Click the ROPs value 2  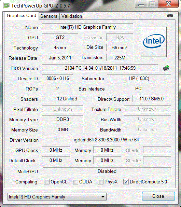pyautogui.click(x=58, y=88)
